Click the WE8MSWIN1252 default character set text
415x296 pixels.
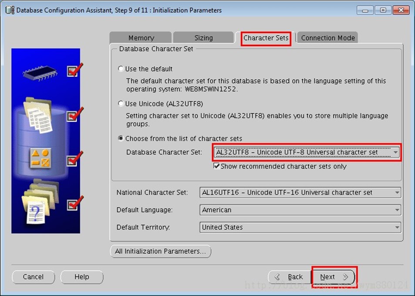click(210, 89)
